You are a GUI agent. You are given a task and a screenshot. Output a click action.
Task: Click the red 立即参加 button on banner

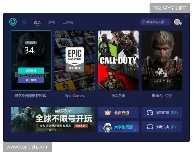81,126
